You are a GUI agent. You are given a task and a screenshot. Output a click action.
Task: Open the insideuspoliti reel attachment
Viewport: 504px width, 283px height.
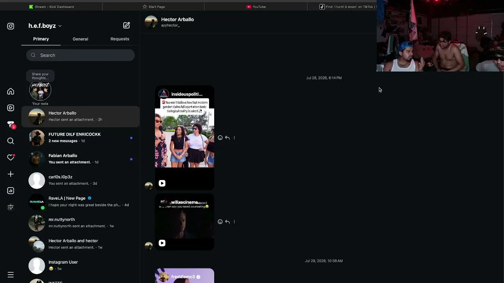click(184, 138)
